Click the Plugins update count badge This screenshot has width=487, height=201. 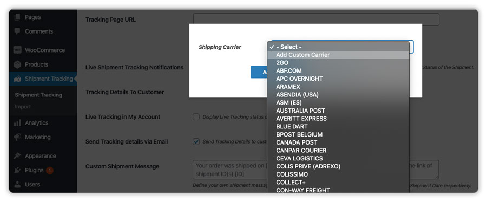point(50,171)
